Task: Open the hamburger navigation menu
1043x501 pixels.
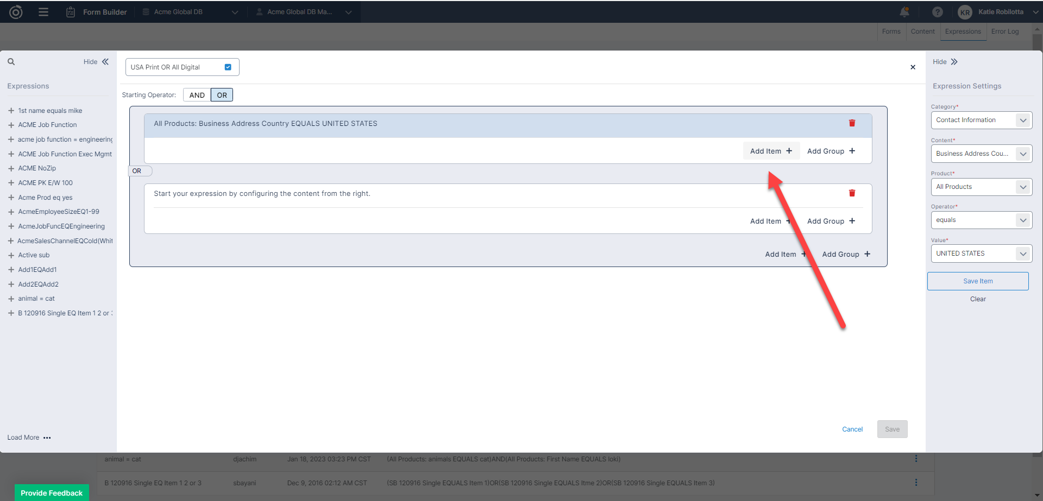Action: coord(43,12)
